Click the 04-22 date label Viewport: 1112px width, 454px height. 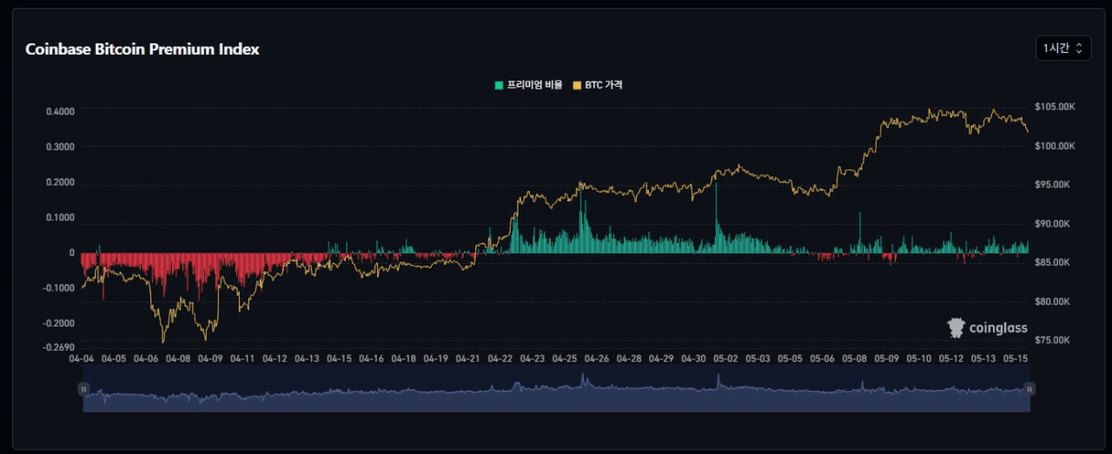tap(500, 359)
